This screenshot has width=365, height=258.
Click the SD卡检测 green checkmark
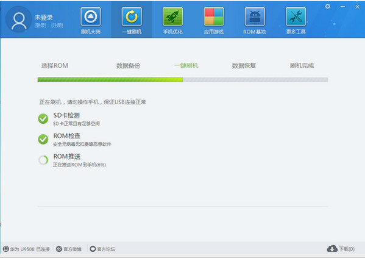tap(43, 118)
